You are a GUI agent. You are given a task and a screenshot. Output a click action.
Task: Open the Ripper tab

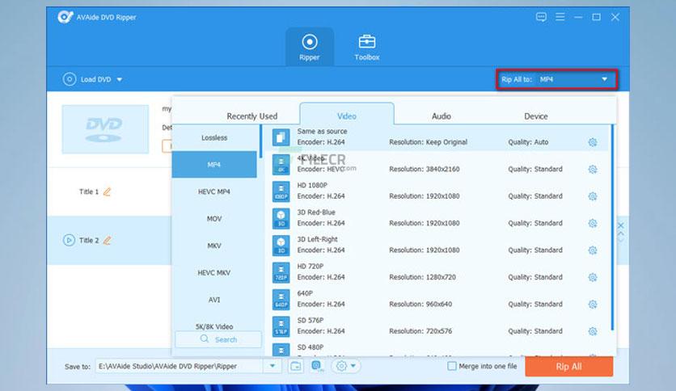click(310, 47)
